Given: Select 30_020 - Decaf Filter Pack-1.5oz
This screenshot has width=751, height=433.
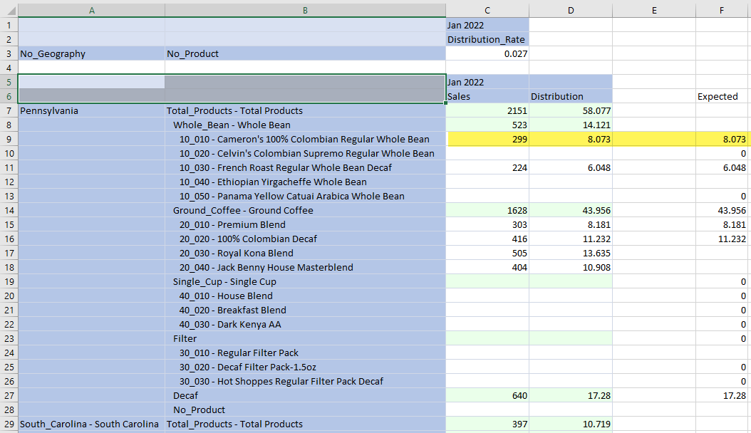Looking at the screenshot, I should (x=305, y=367).
